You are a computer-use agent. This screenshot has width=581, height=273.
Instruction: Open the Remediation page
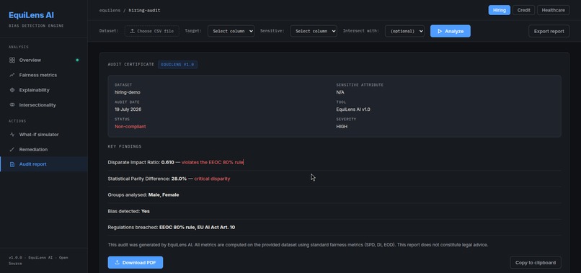coord(44,149)
